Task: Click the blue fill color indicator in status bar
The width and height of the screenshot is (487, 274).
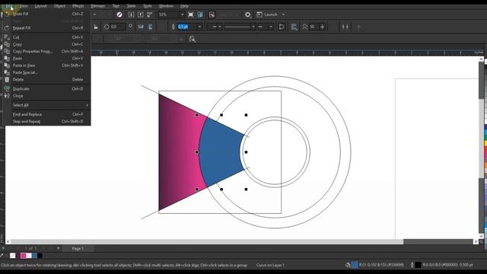Action: (x=355, y=265)
